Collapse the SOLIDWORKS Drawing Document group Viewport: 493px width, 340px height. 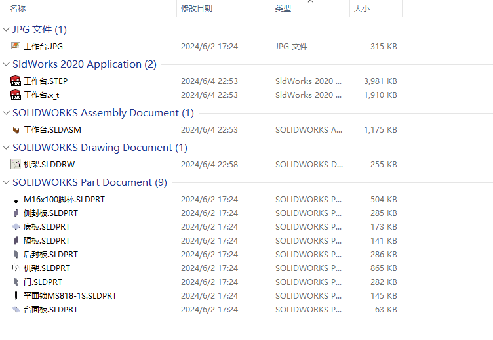6,148
